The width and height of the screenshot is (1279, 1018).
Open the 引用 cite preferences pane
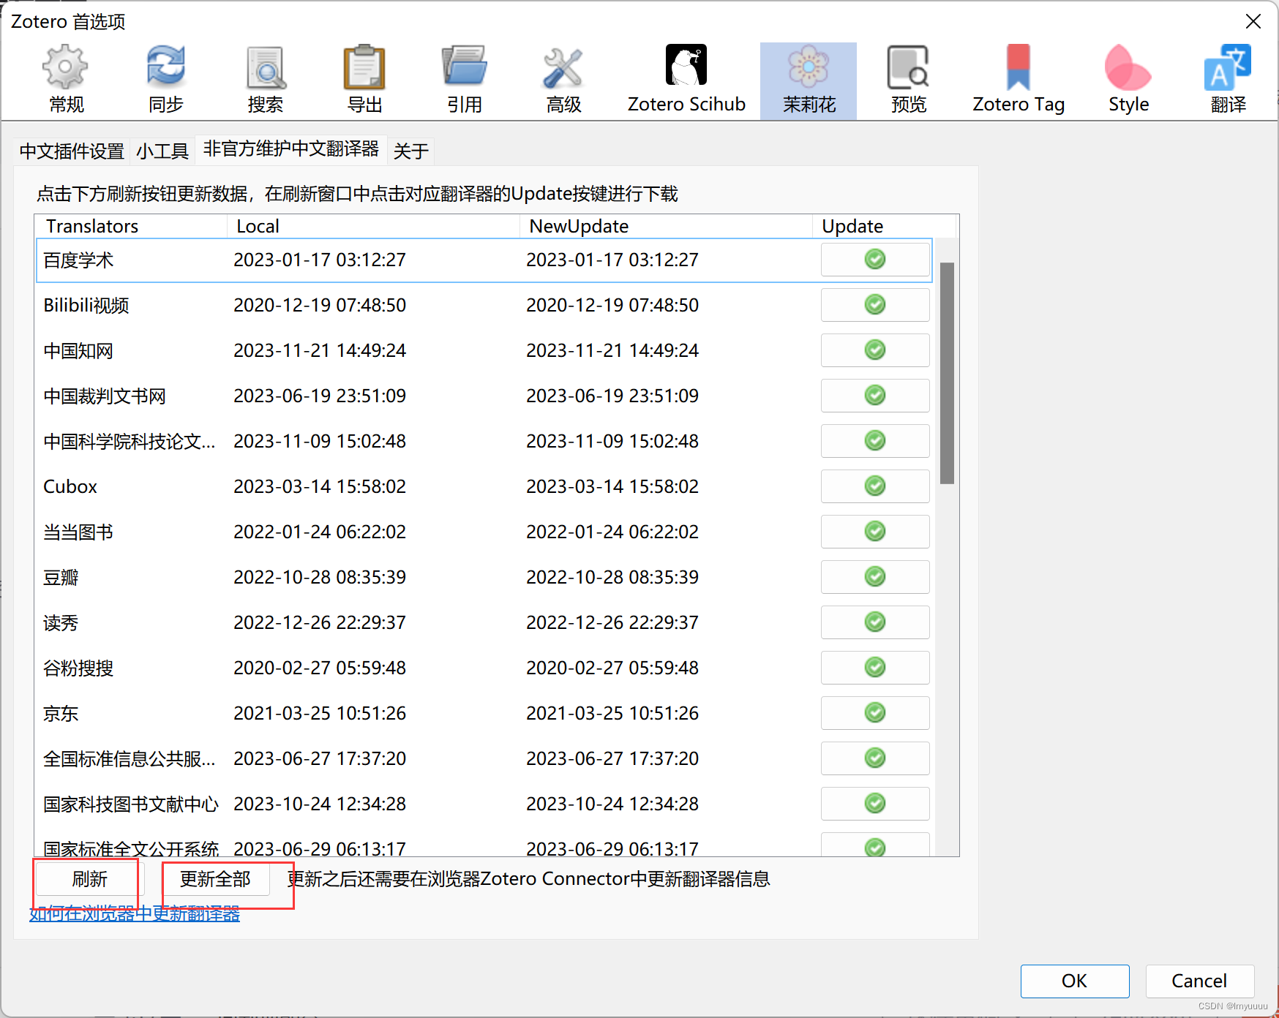click(465, 80)
